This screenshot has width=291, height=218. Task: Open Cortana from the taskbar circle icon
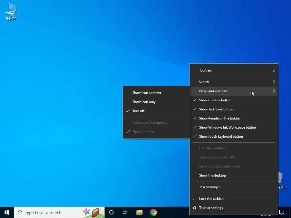(111, 212)
